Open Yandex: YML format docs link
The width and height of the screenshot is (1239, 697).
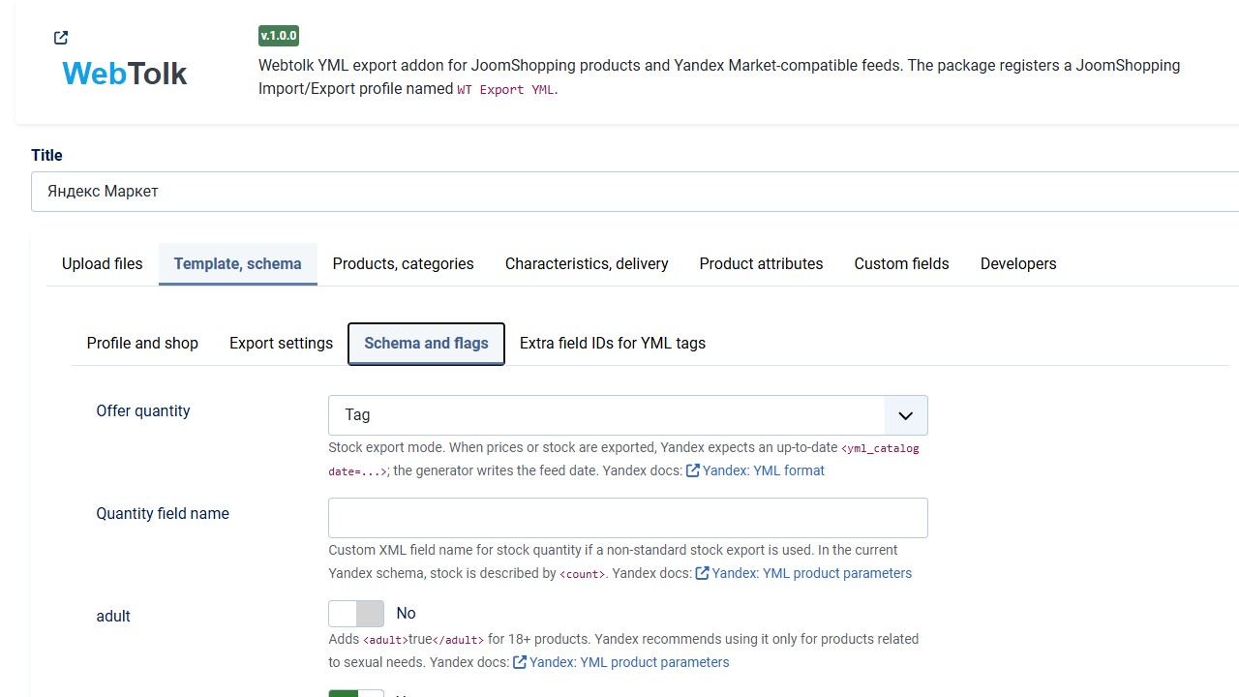764,470
